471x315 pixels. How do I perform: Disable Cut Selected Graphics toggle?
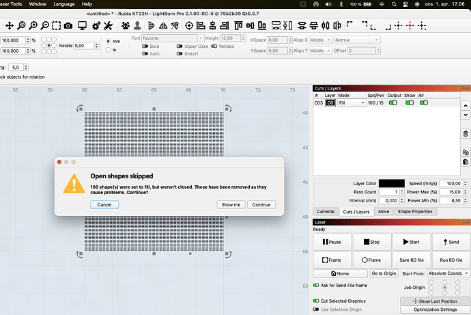tap(315, 301)
